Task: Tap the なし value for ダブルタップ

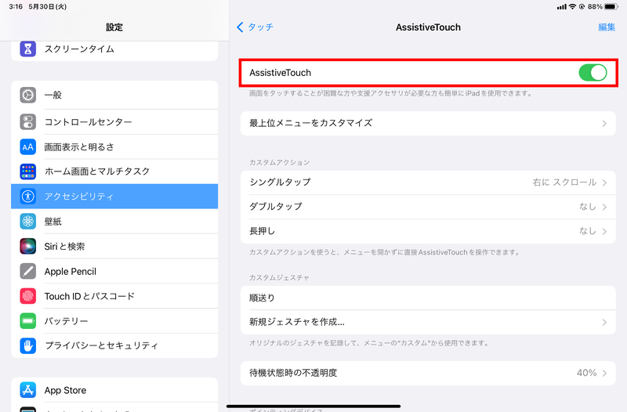Action: 588,207
